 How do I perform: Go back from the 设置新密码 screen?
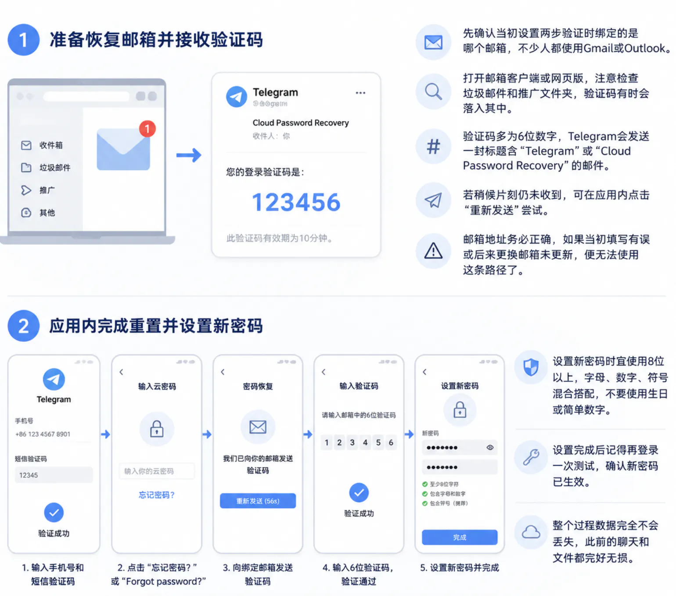[424, 372]
